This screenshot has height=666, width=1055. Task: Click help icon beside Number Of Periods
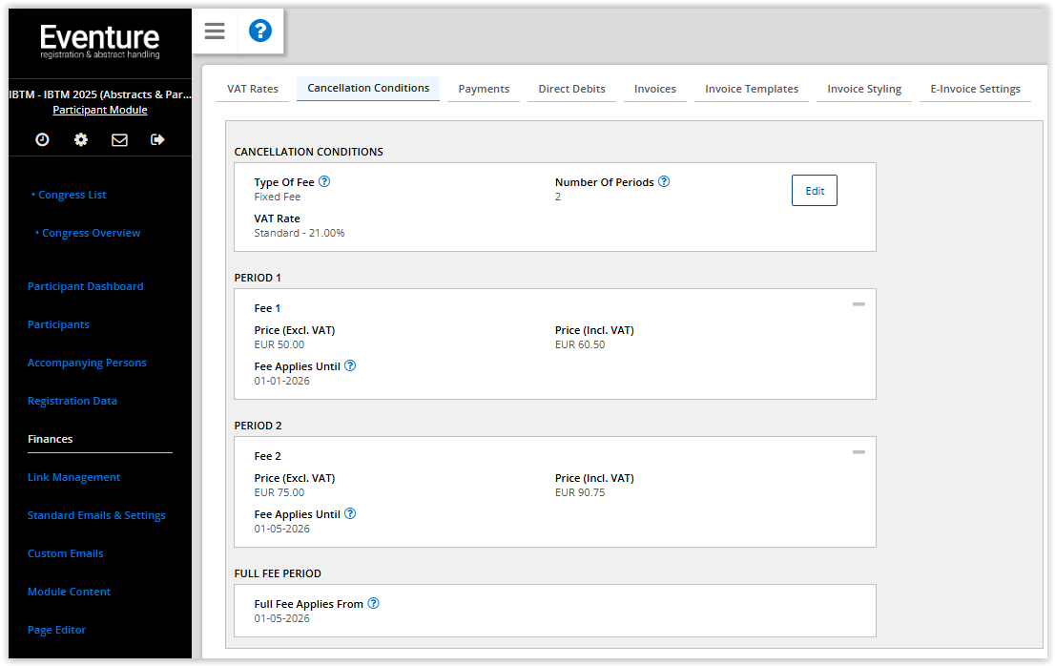tap(664, 181)
